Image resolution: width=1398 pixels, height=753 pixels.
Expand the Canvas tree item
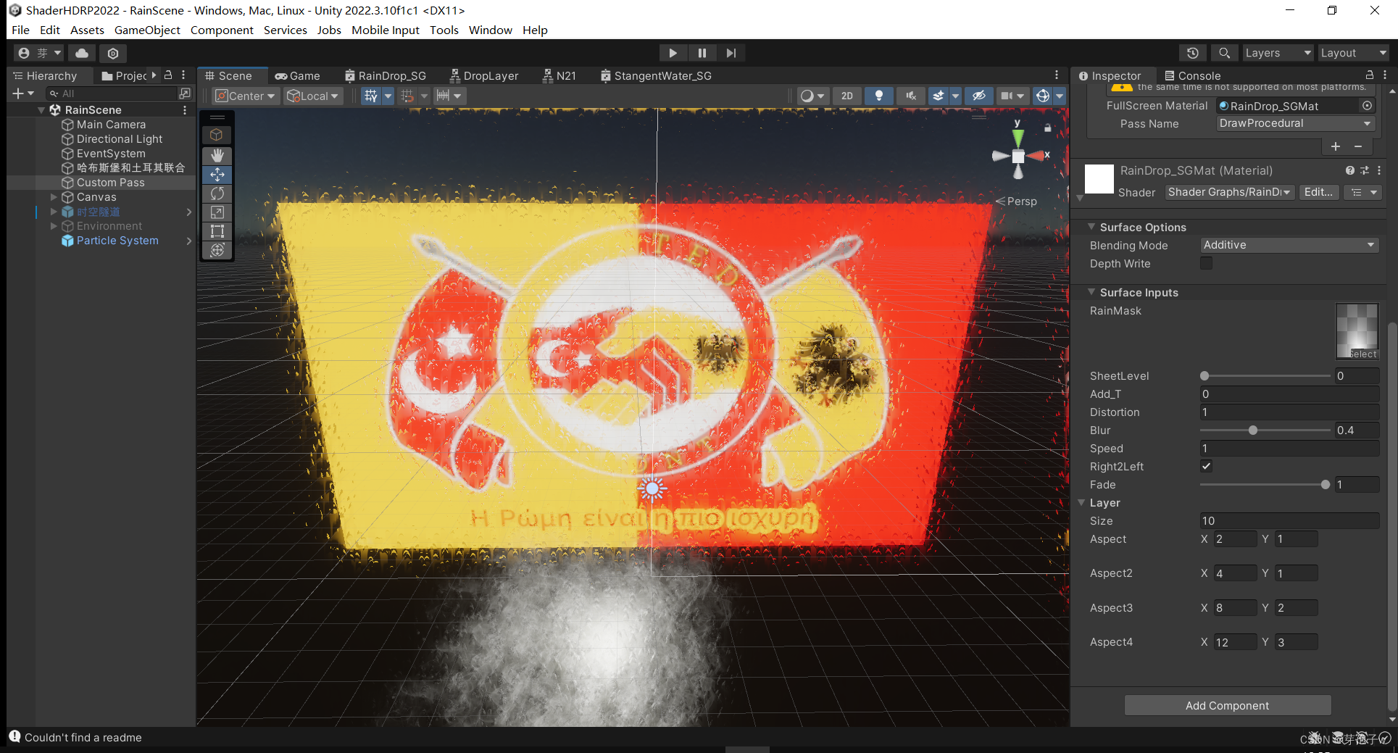coord(54,197)
